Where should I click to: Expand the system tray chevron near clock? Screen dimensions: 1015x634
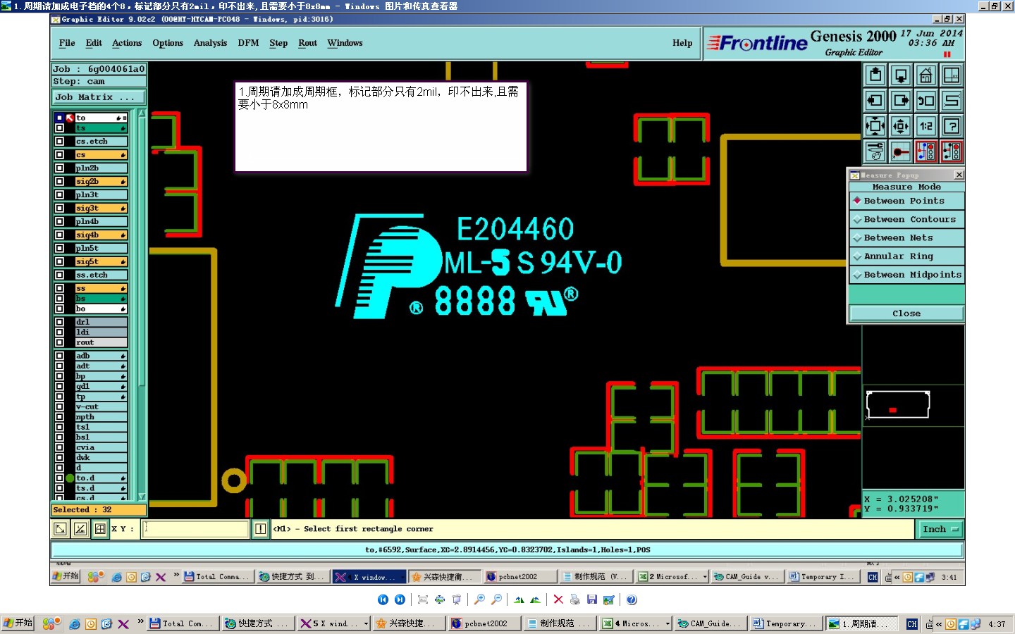[939, 624]
